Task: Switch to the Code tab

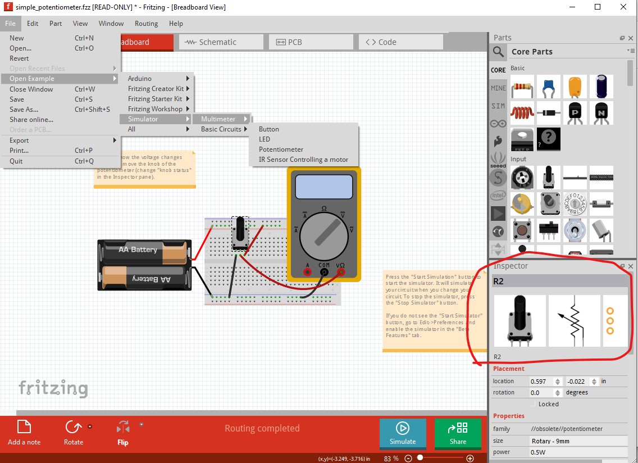Action: coord(401,42)
